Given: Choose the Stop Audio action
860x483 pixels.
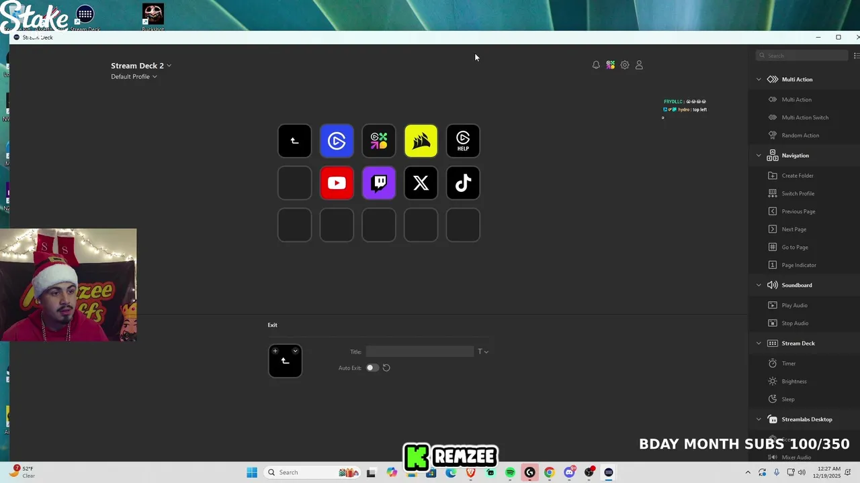Looking at the screenshot, I should (x=795, y=323).
